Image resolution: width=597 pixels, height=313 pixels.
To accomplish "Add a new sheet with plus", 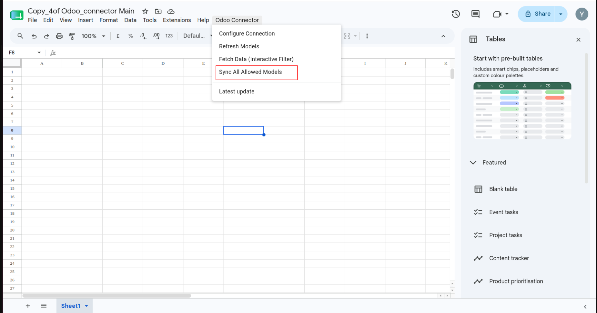I will click(x=28, y=306).
